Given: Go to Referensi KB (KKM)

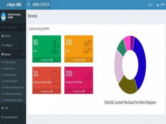Looking at the screenshot, I should pos(11,81).
